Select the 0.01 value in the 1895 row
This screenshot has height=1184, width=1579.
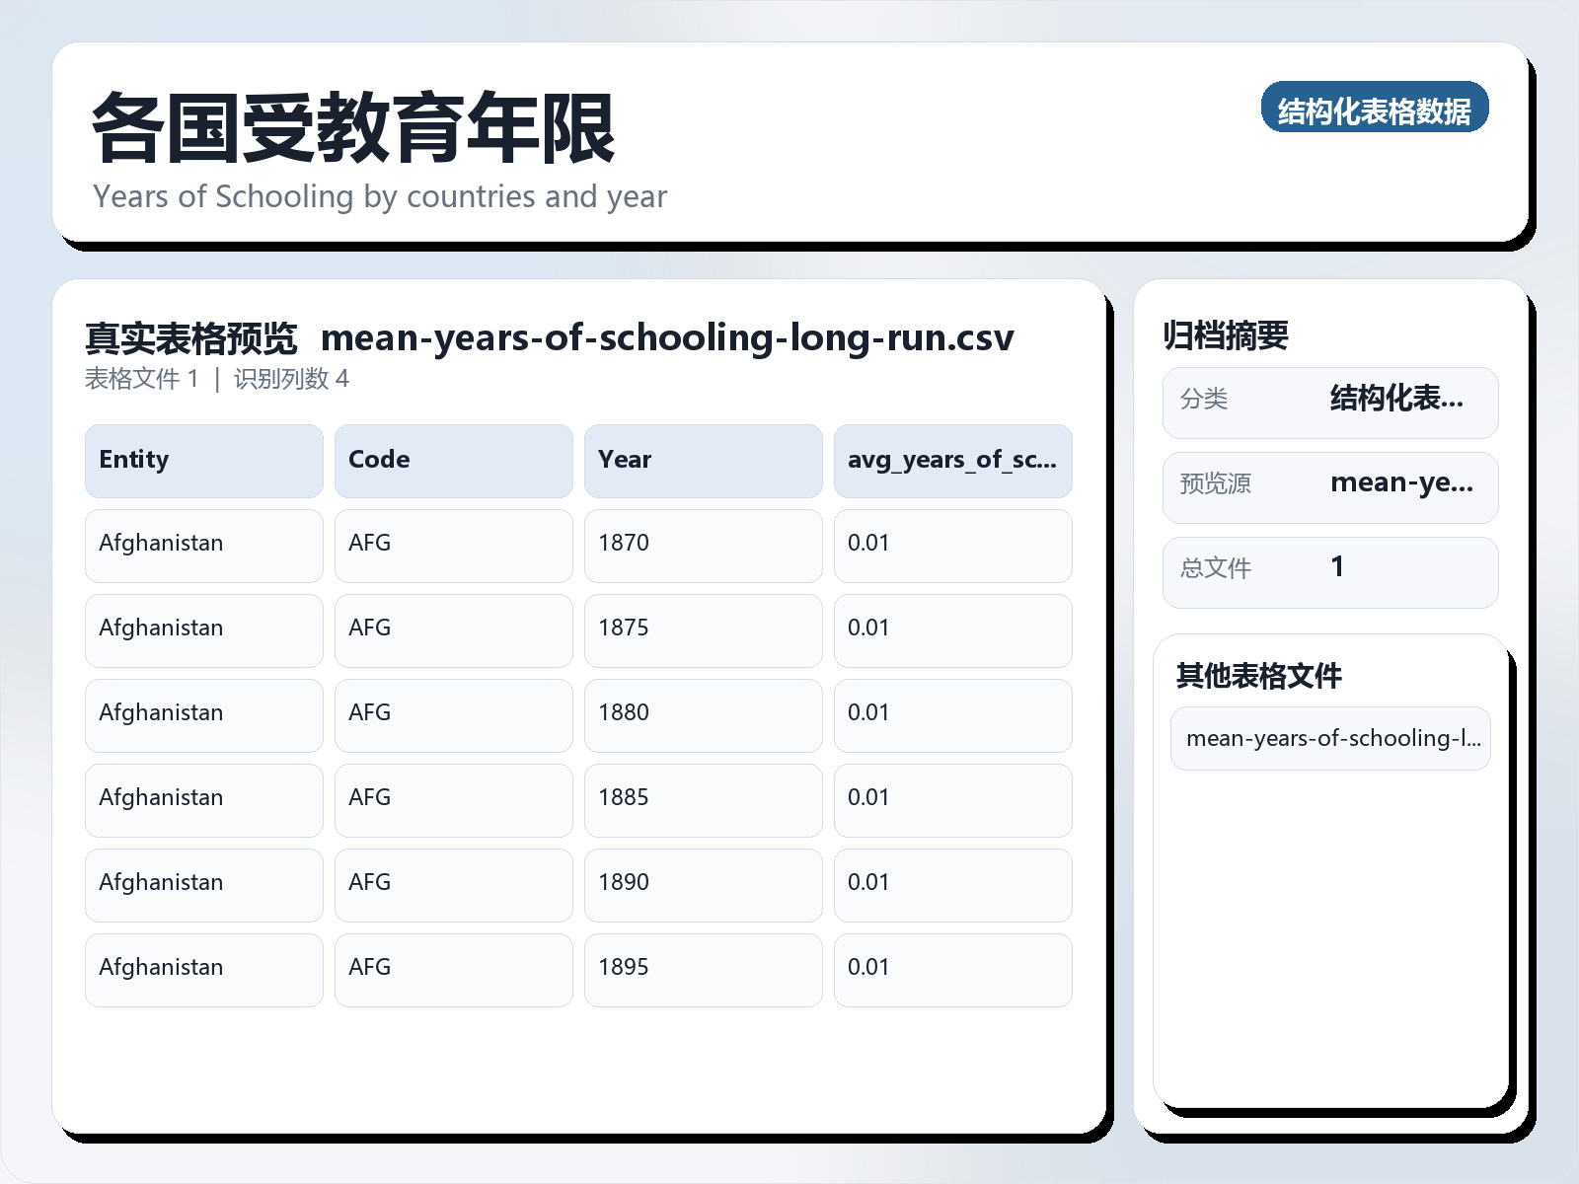pyautogui.click(x=952, y=970)
